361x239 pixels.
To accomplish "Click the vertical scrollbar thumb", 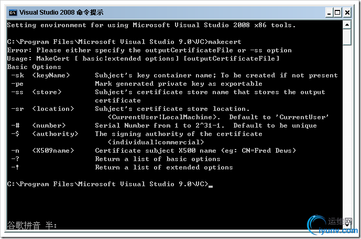I will point(347,38).
